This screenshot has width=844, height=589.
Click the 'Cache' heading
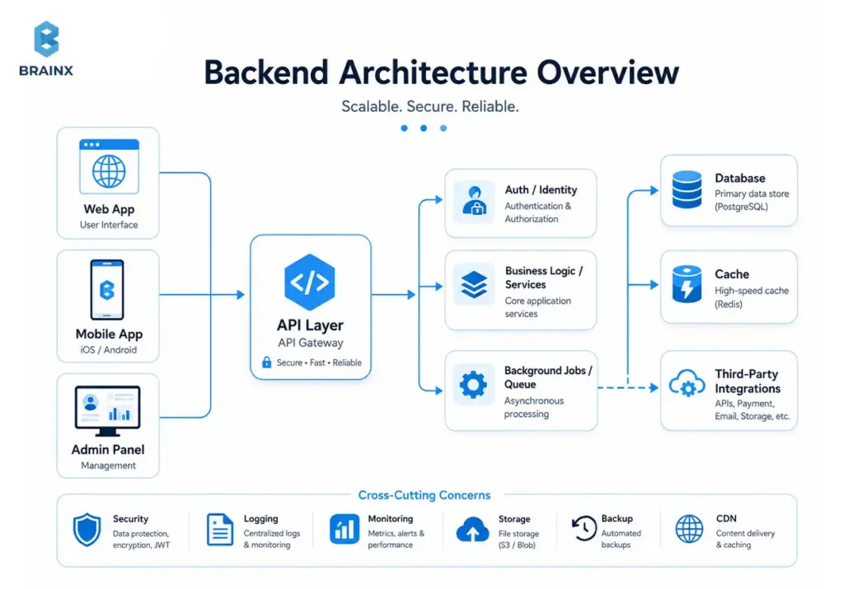click(x=732, y=274)
